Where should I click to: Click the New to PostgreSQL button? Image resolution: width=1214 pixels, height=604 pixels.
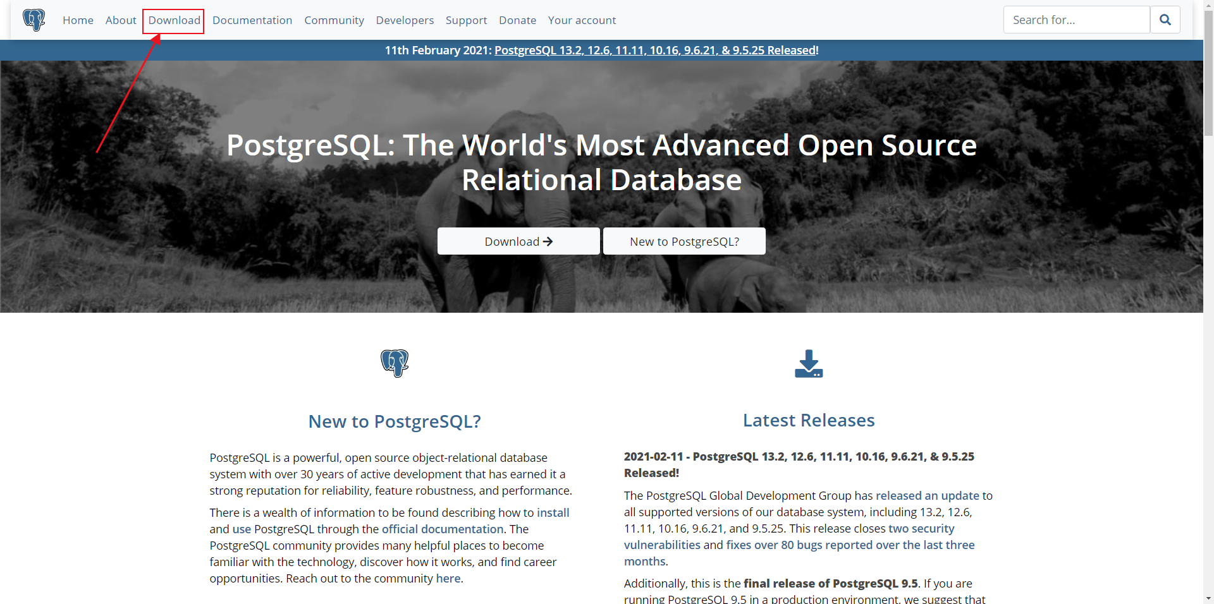point(684,241)
